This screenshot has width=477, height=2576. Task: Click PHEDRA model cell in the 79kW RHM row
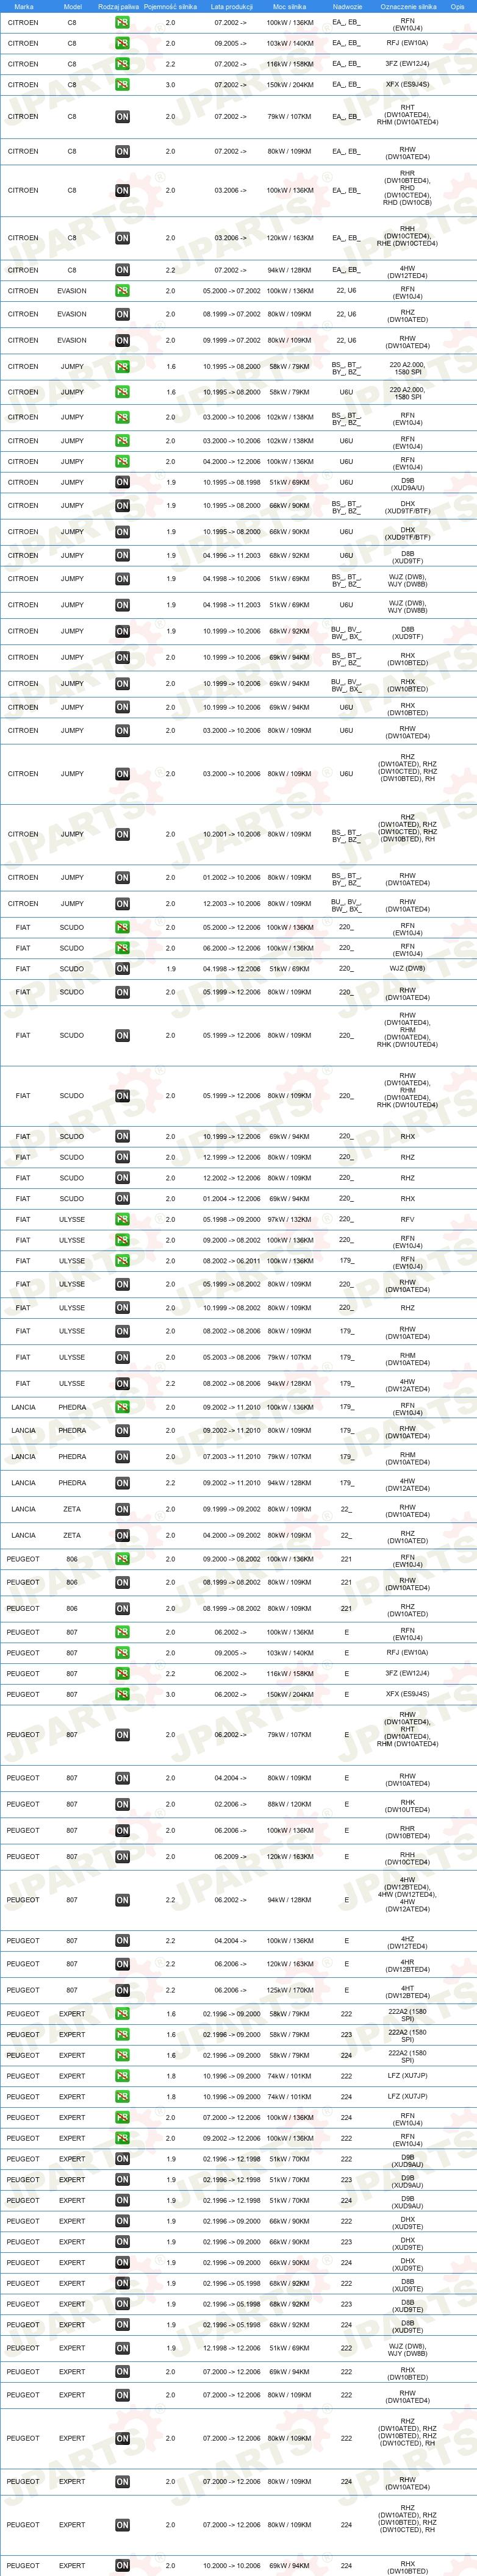(72, 1457)
